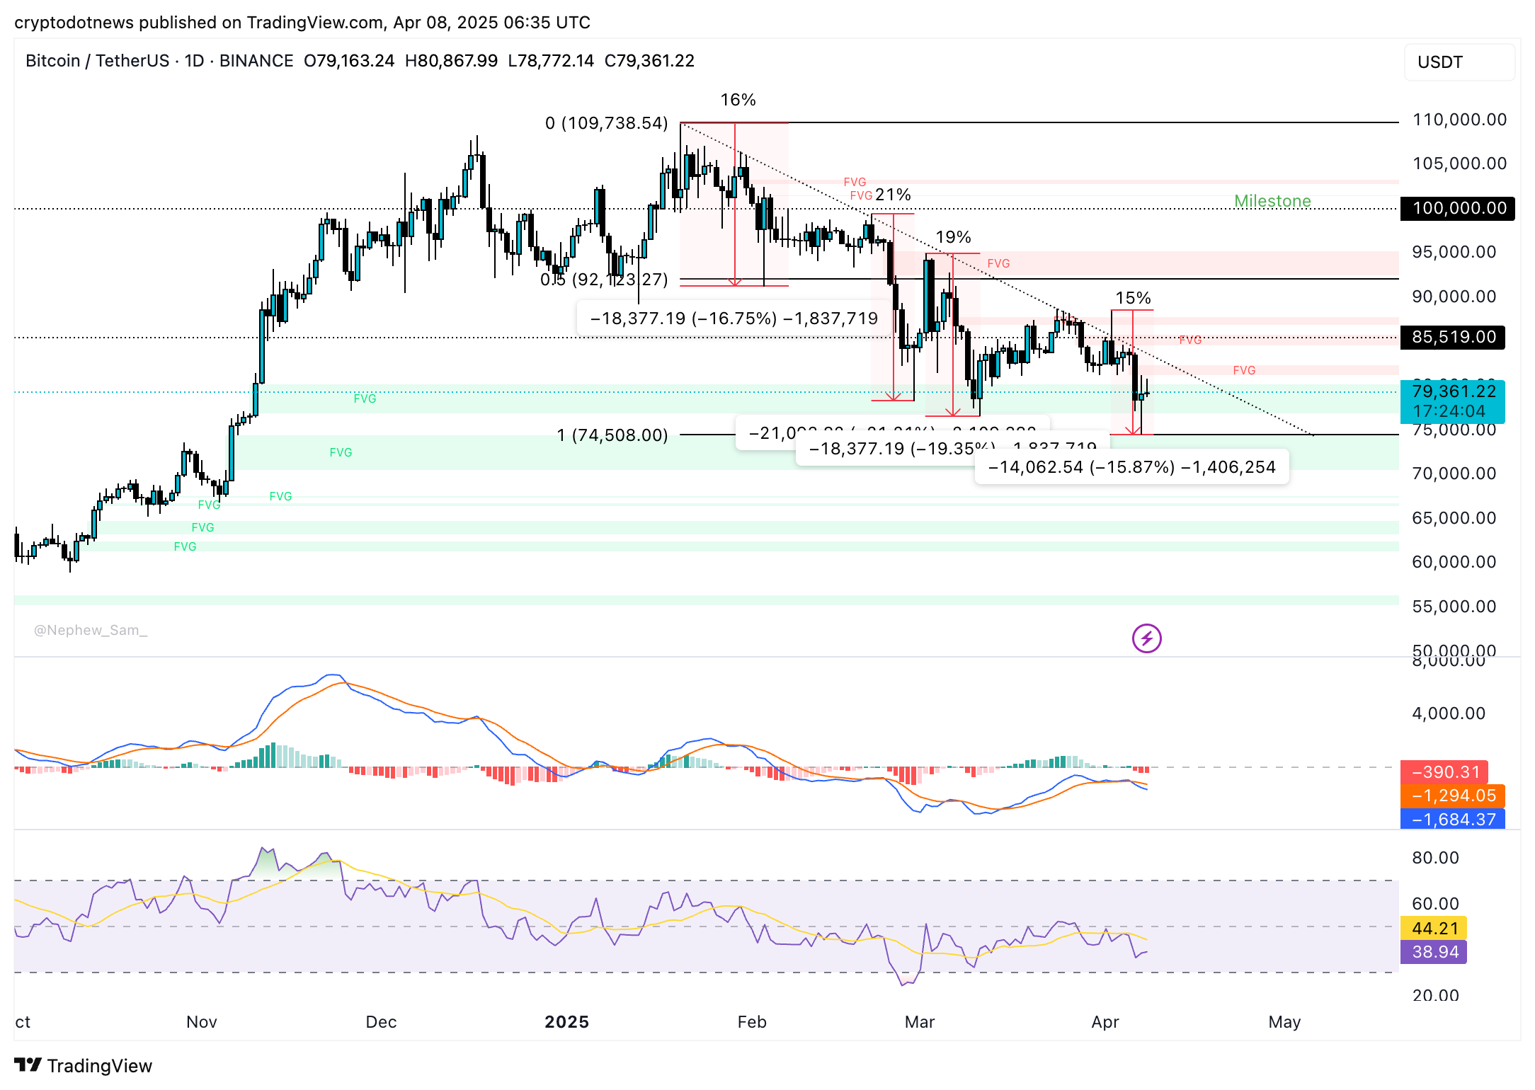Click the Apr label on time axis

[x=1105, y=1022]
